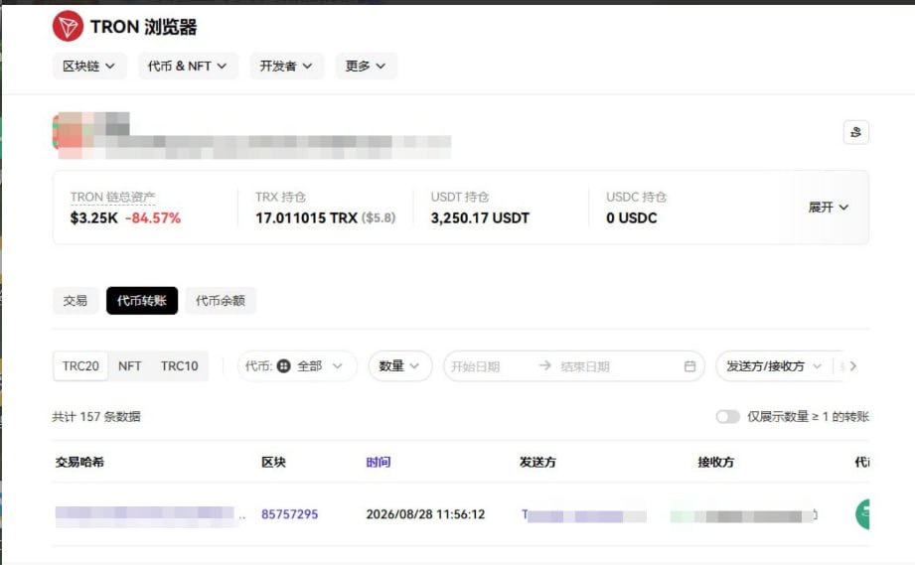Click the 结束日期 end date field

[x=585, y=366]
